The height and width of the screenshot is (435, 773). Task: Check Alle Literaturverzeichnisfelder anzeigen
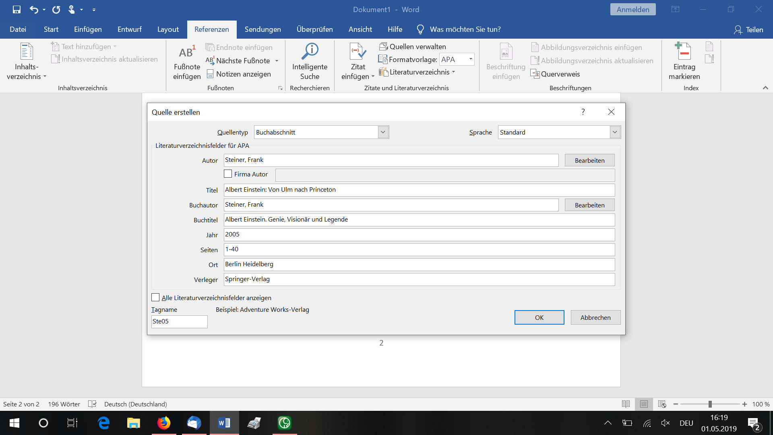coord(155,298)
